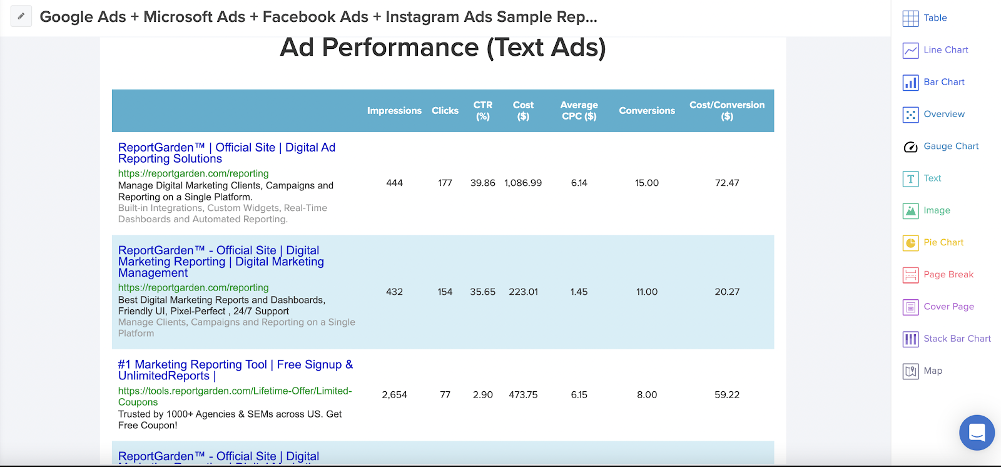The image size is (1001, 467).
Task: Click the report title text
Action: (318, 17)
